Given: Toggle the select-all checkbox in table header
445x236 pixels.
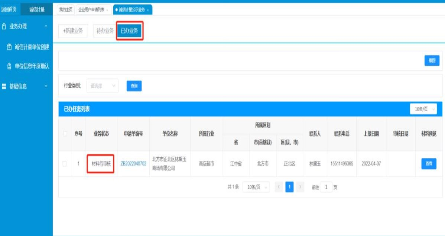Looking at the screenshot, I should tap(65, 134).
